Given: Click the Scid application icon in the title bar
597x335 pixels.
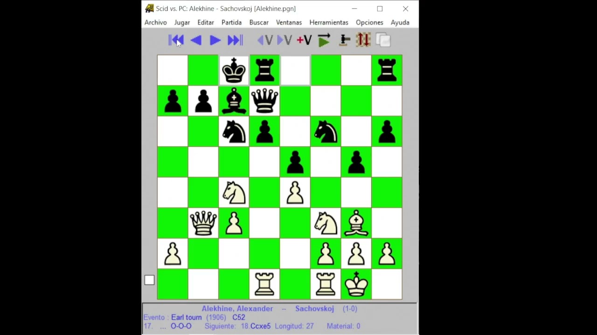Looking at the screenshot, I should 149,8.
